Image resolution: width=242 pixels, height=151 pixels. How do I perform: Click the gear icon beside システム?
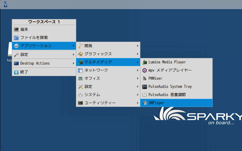click(80, 95)
